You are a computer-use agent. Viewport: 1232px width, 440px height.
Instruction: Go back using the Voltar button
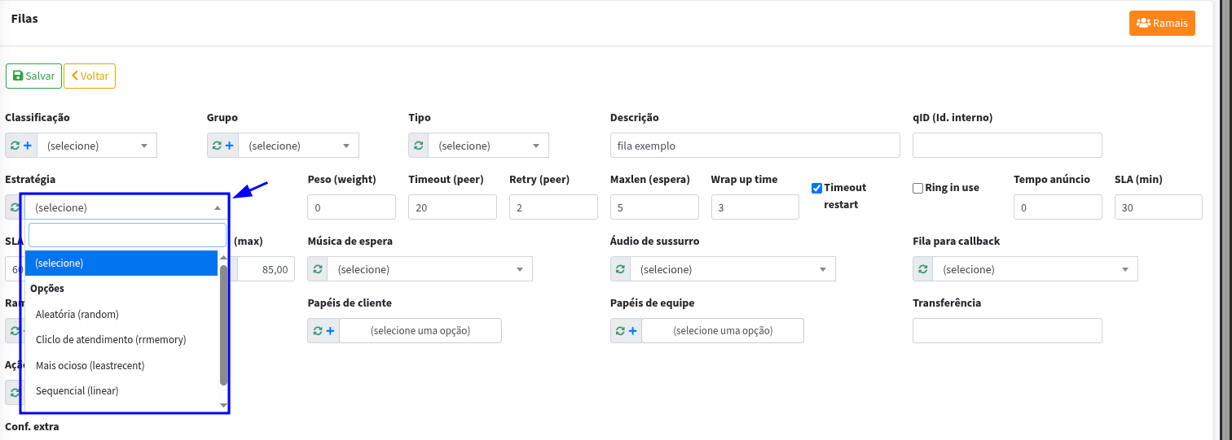coord(90,76)
